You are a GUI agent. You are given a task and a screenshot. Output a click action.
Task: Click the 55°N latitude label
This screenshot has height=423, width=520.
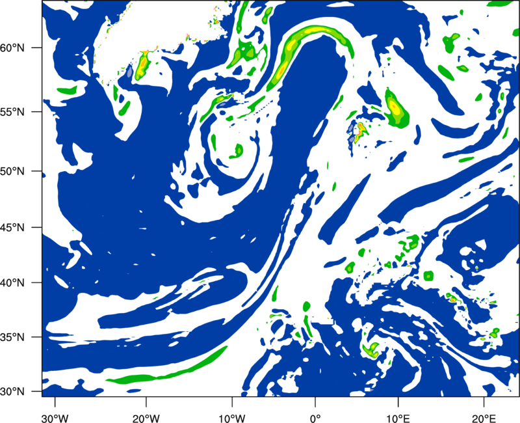(12, 111)
